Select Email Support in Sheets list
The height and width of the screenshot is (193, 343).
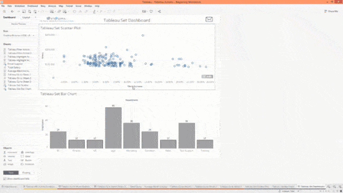15,64
